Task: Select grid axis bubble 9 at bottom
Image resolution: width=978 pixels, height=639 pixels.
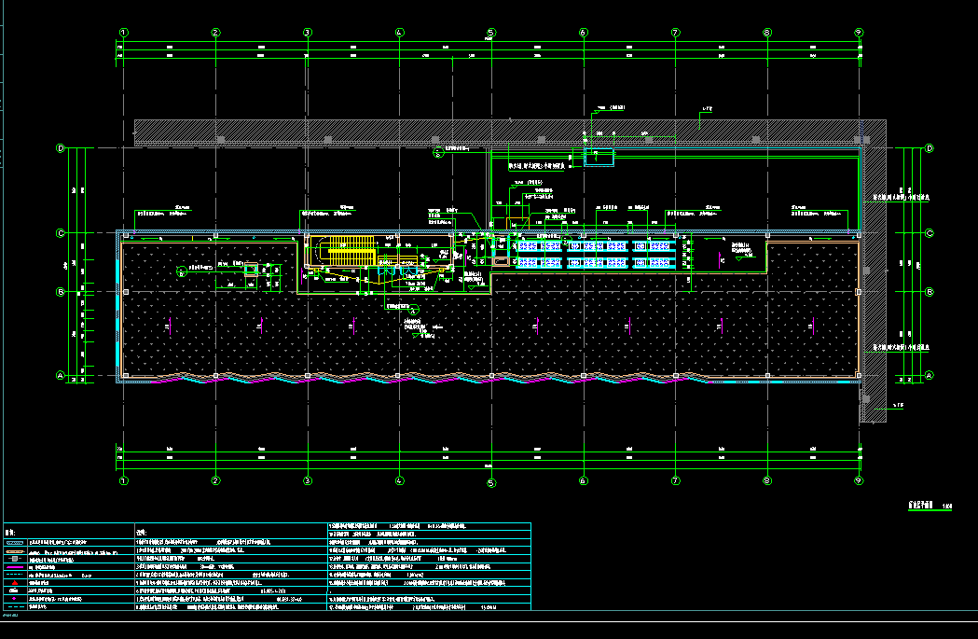Action: coord(860,481)
